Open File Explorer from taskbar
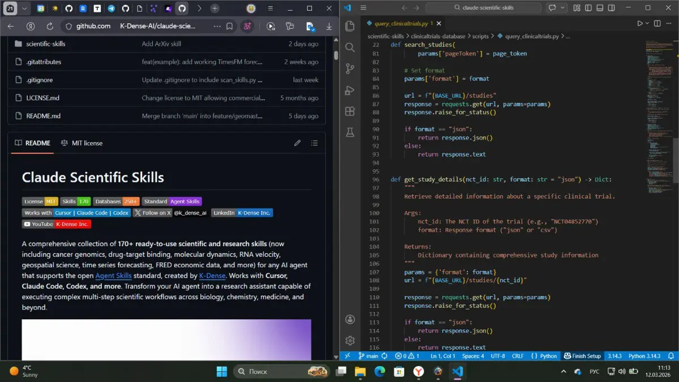The height and width of the screenshot is (382, 679). click(x=360, y=371)
